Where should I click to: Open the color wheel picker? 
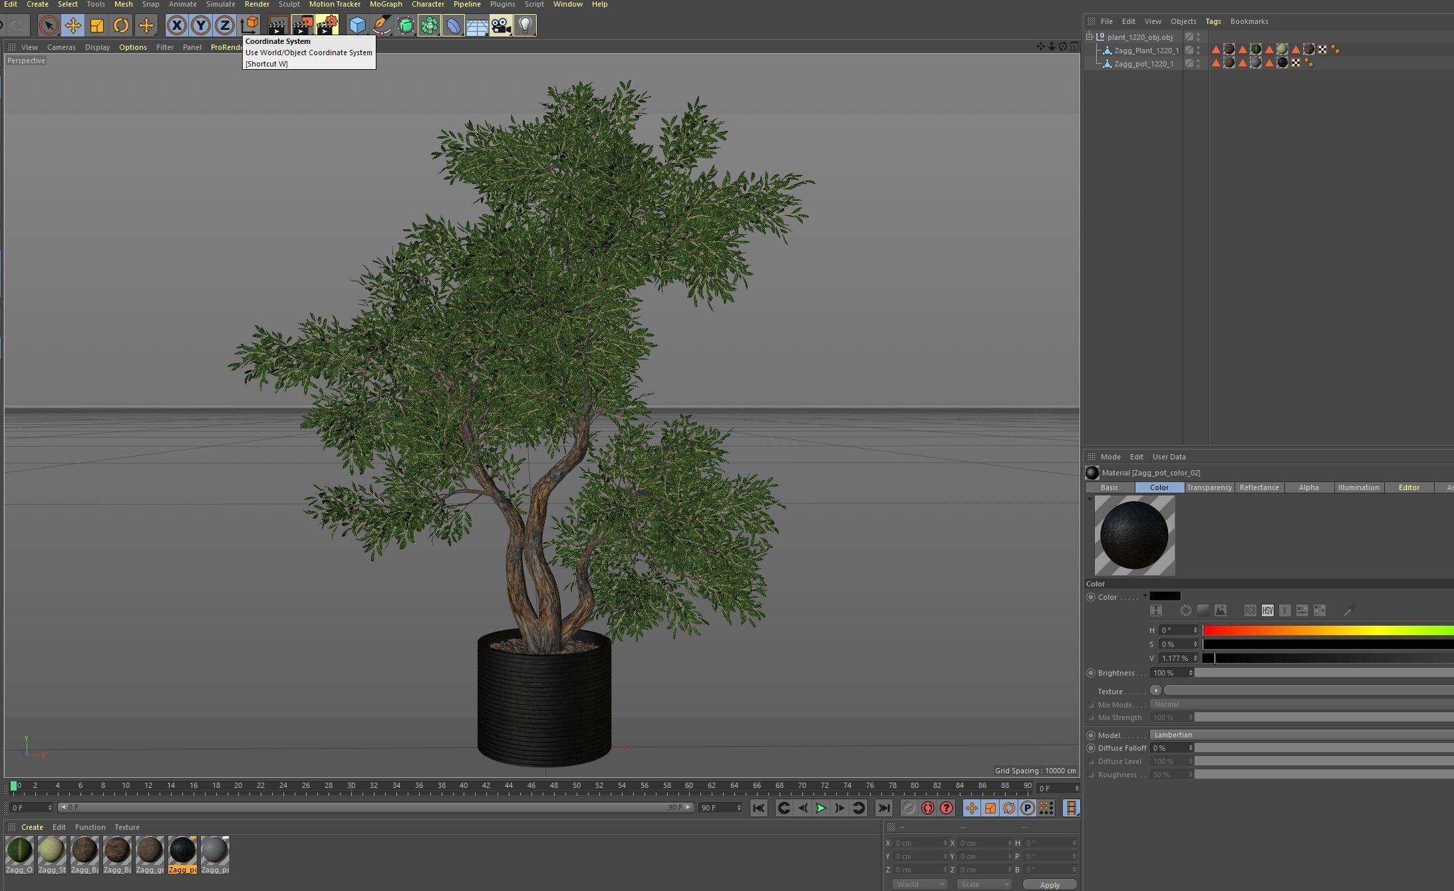point(1186,610)
